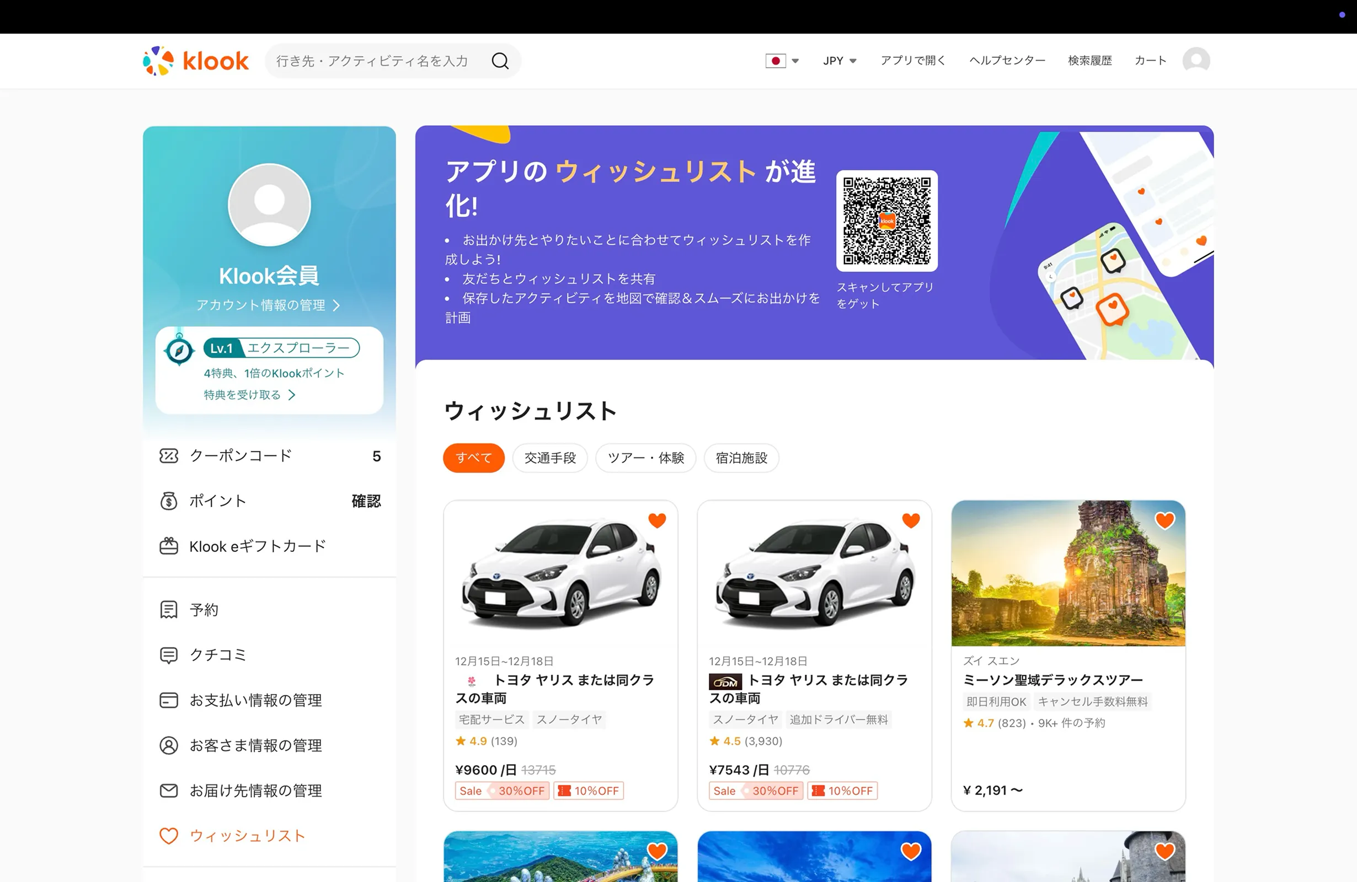
Task: Open the ミーソン聖域 temple photo
Action: point(1068,574)
